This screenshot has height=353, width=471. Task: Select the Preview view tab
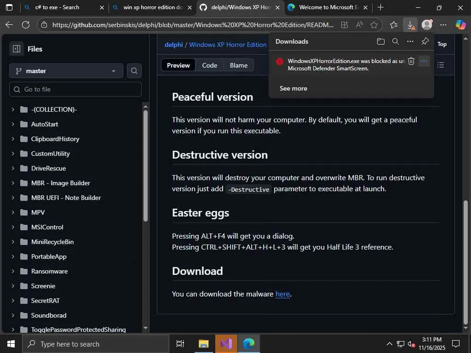pyautogui.click(x=178, y=65)
